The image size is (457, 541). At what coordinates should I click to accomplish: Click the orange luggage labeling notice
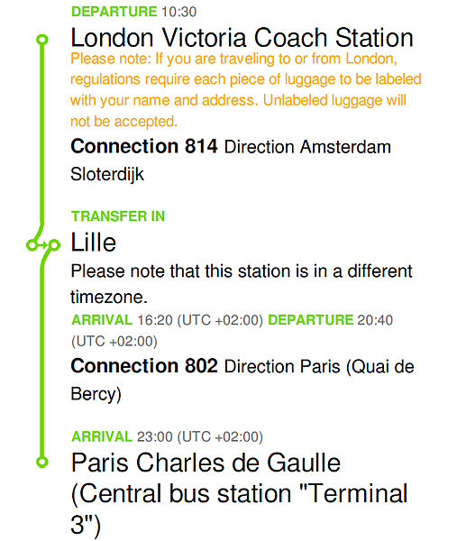(x=245, y=90)
